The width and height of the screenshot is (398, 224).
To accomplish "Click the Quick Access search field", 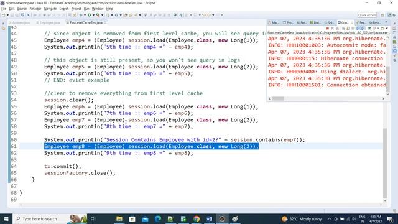I will click(x=367, y=15).
